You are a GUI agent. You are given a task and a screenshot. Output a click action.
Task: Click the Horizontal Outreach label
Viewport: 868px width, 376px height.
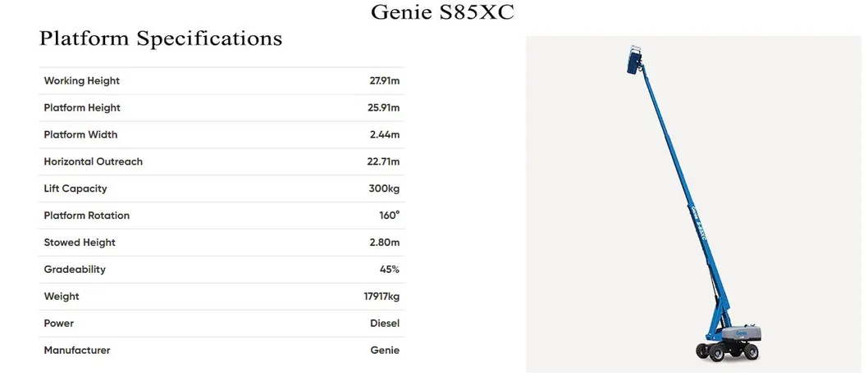pos(93,162)
